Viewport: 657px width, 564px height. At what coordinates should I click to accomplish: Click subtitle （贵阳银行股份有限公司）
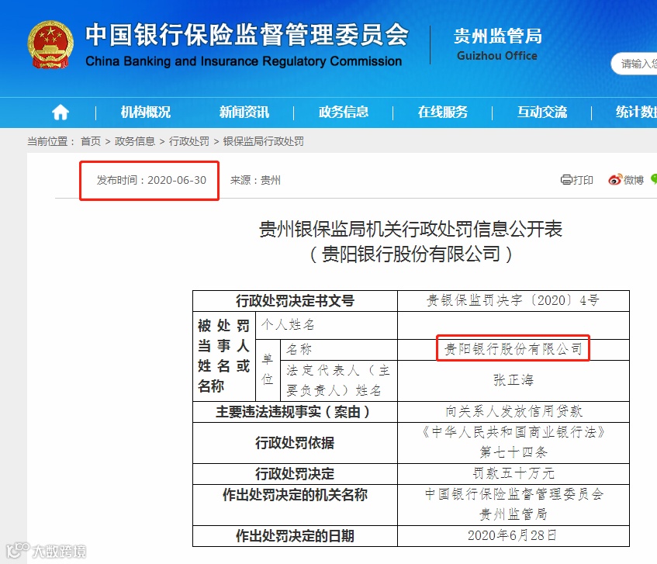click(410, 254)
